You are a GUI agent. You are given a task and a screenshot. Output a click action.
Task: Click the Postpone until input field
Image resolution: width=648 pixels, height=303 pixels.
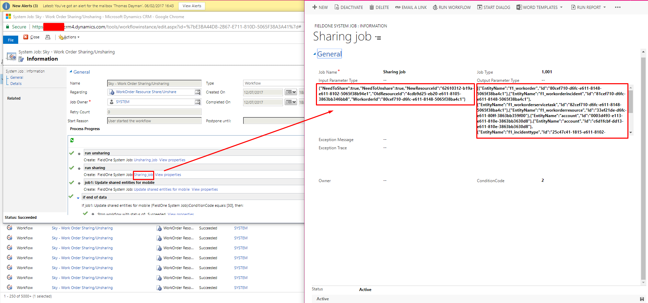(x=273, y=121)
